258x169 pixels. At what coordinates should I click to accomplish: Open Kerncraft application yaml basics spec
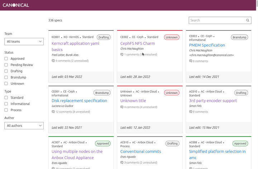pos(75,46)
